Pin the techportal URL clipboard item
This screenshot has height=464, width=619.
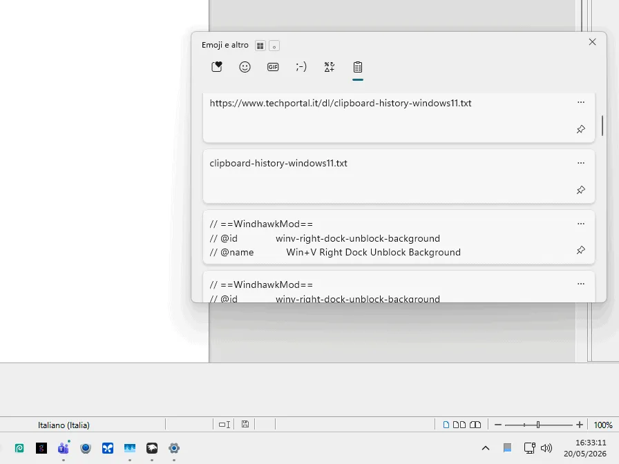(x=581, y=129)
